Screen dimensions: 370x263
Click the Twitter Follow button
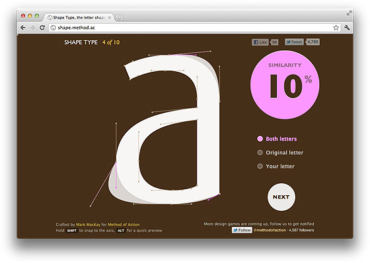click(x=242, y=230)
